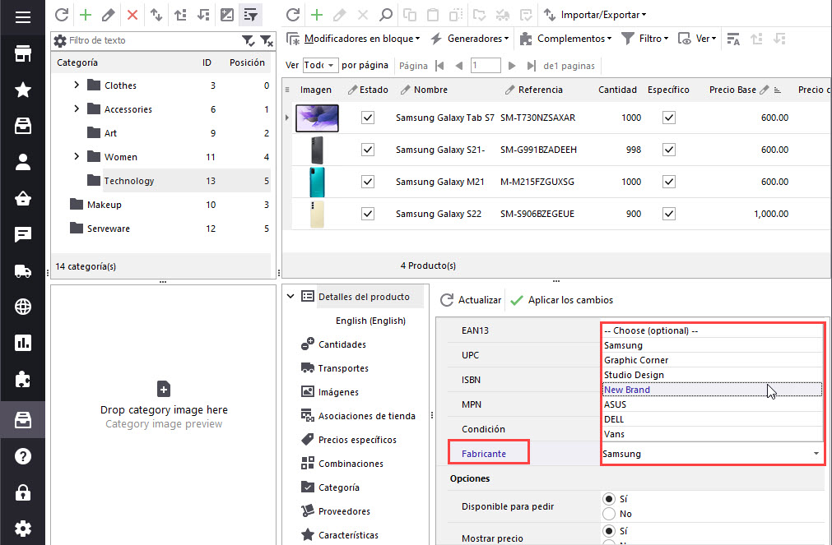
Task: Click the category filter toggle toolbar icon
Action: (x=250, y=15)
